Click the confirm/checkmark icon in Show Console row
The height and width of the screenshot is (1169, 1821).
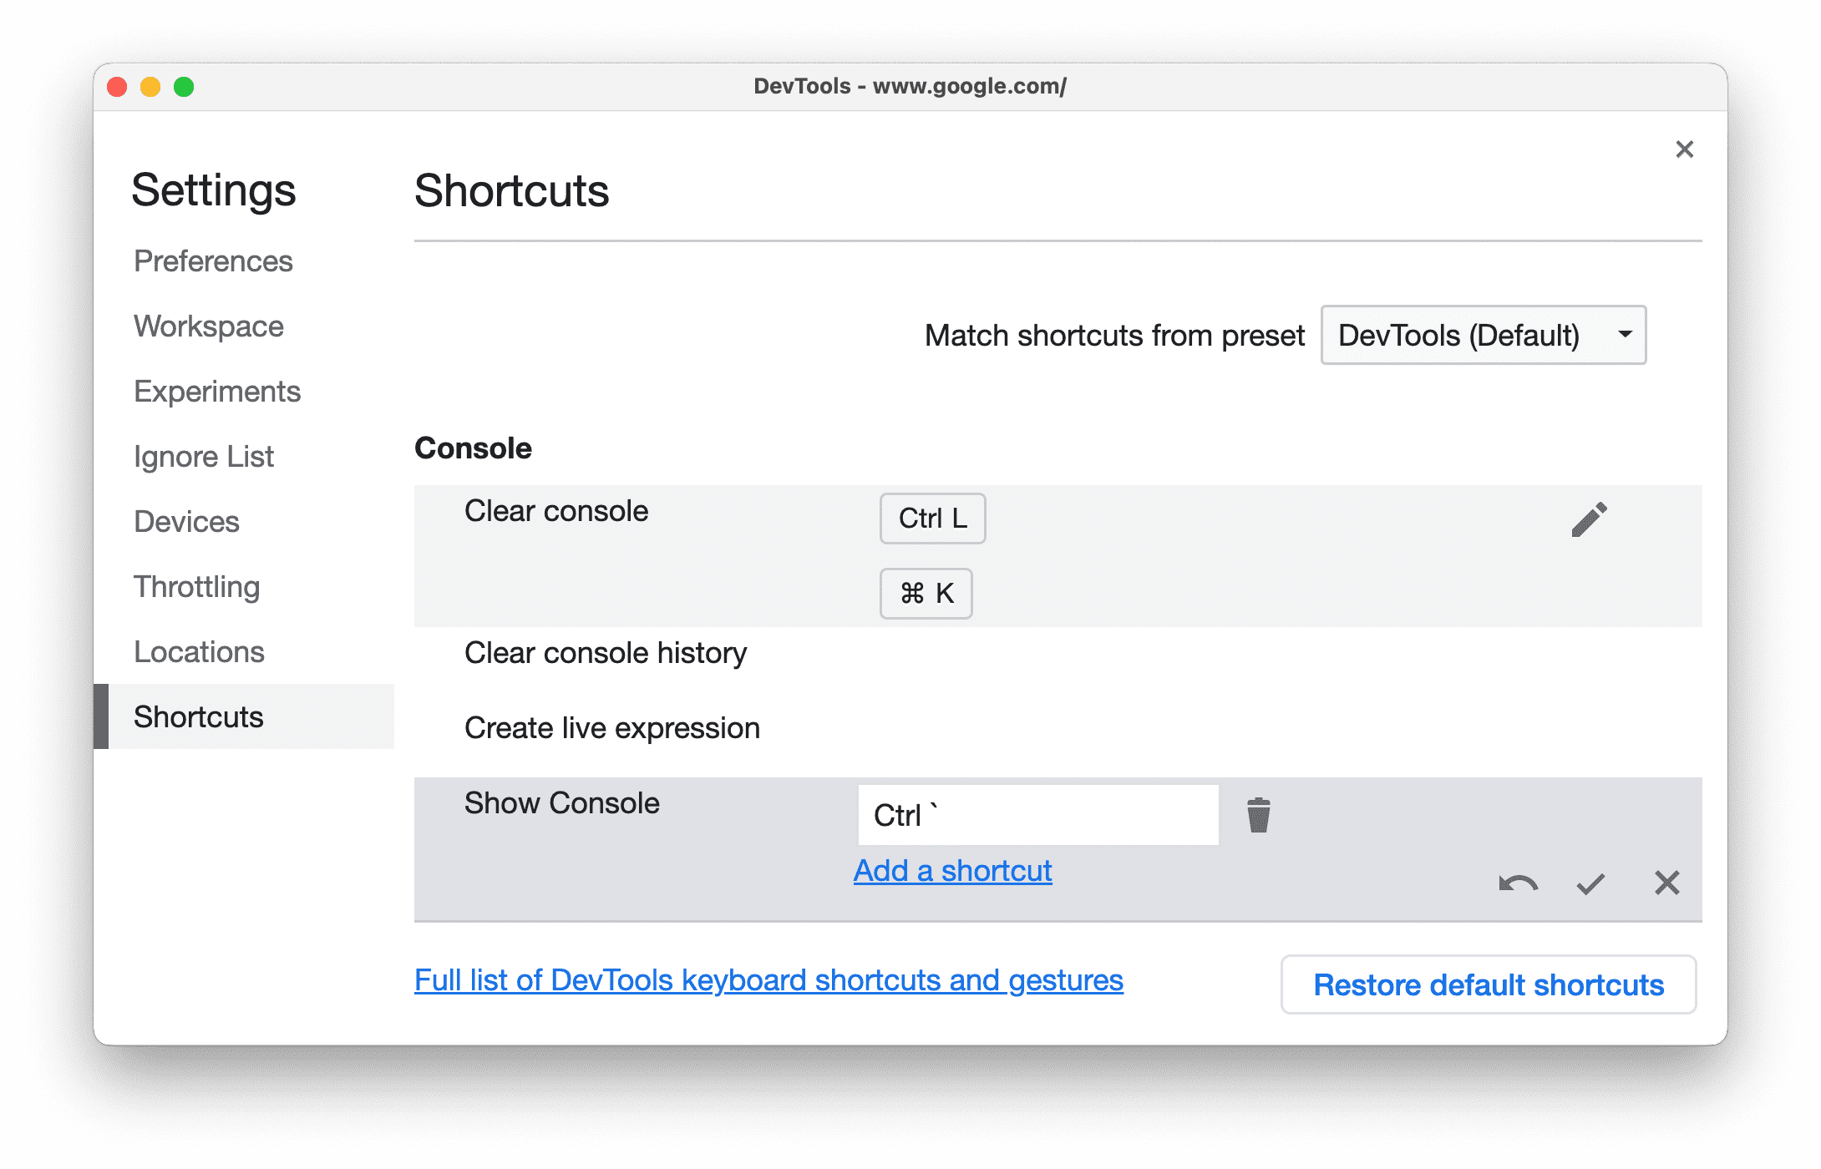tap(1589, 883)
